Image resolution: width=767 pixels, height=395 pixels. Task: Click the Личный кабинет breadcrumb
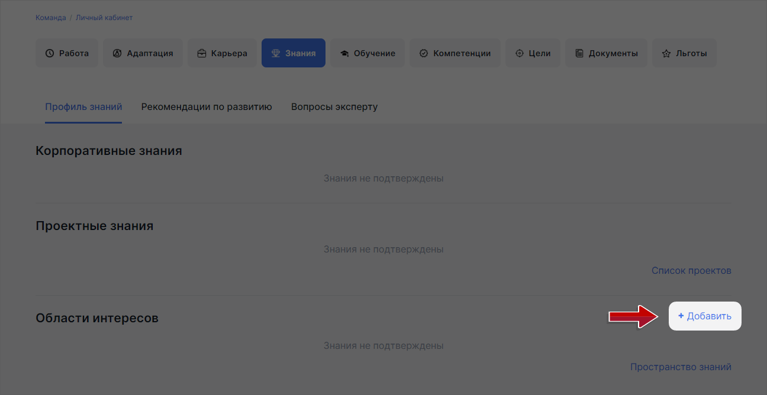tap(104, 17)
